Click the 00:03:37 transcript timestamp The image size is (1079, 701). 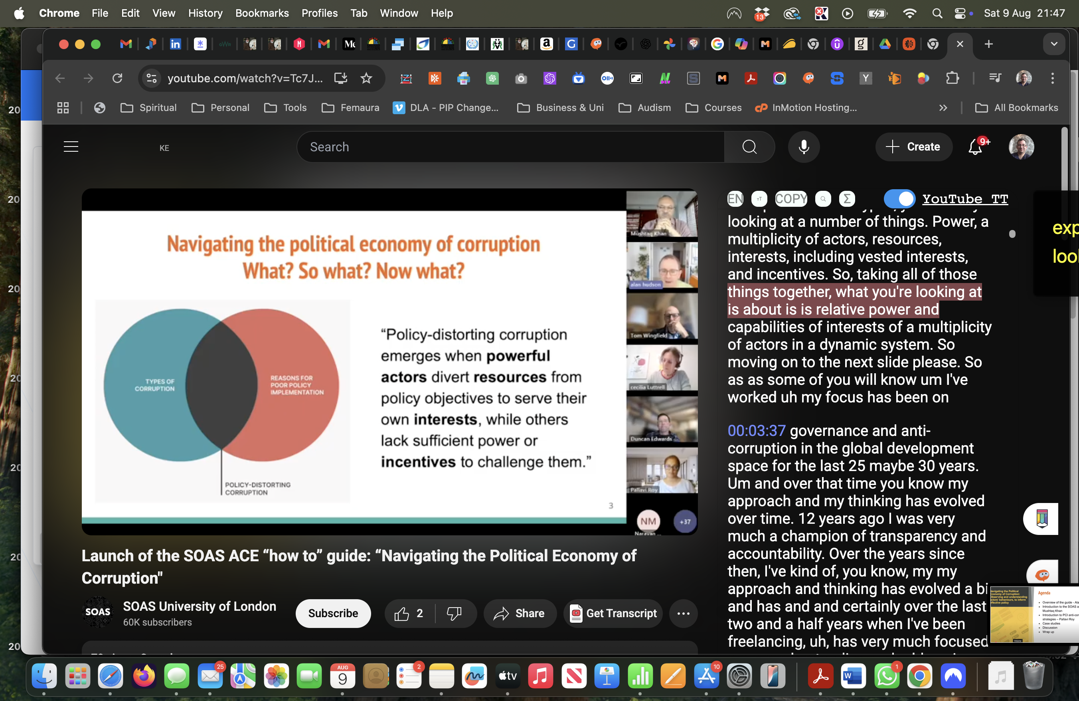point(755,431)
